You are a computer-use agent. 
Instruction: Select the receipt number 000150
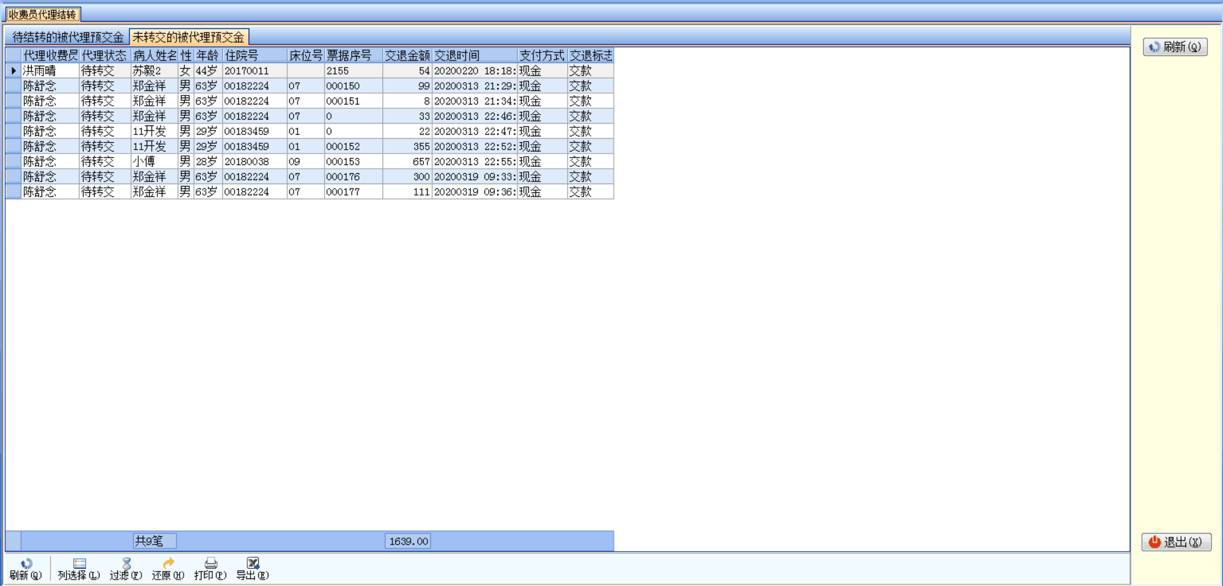point(354,86)
